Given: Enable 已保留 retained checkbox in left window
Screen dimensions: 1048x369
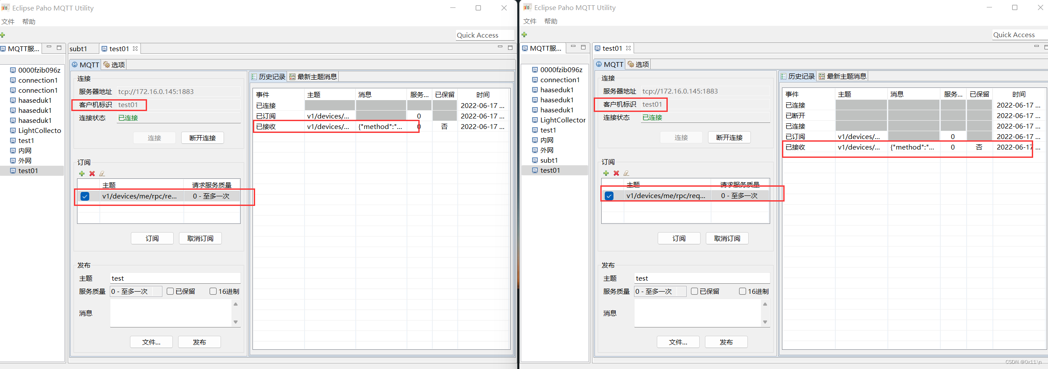Looking at the screenshot, I should [170, 291].
